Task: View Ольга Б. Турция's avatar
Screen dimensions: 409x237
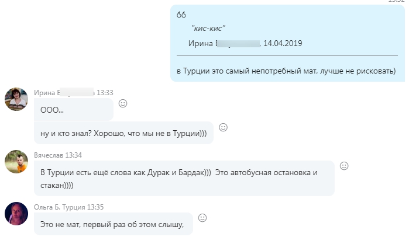Action: coord(17,213)
